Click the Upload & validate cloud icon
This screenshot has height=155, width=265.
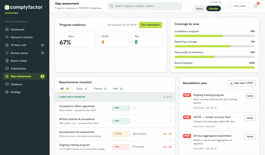click(7, 37)
